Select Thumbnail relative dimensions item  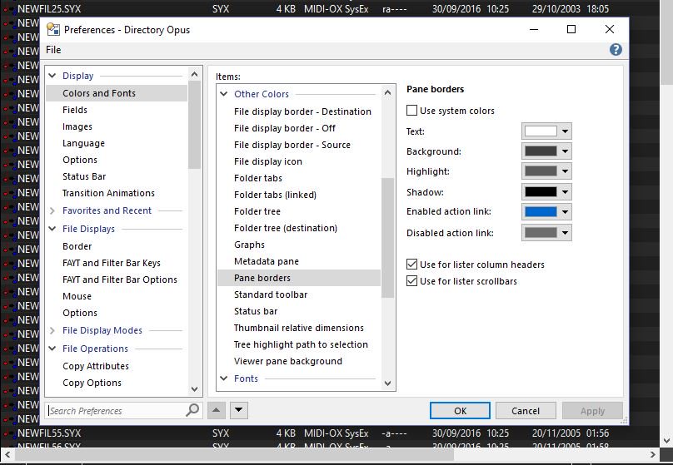click(299, 328)
